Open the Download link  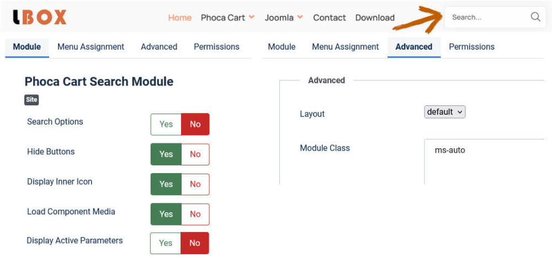click(x=375, y=18)
